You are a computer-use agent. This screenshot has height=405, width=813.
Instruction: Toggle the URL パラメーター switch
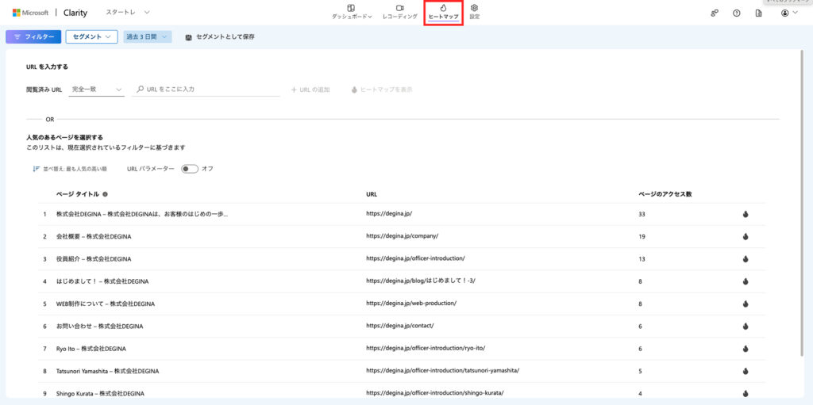point(189,169)
